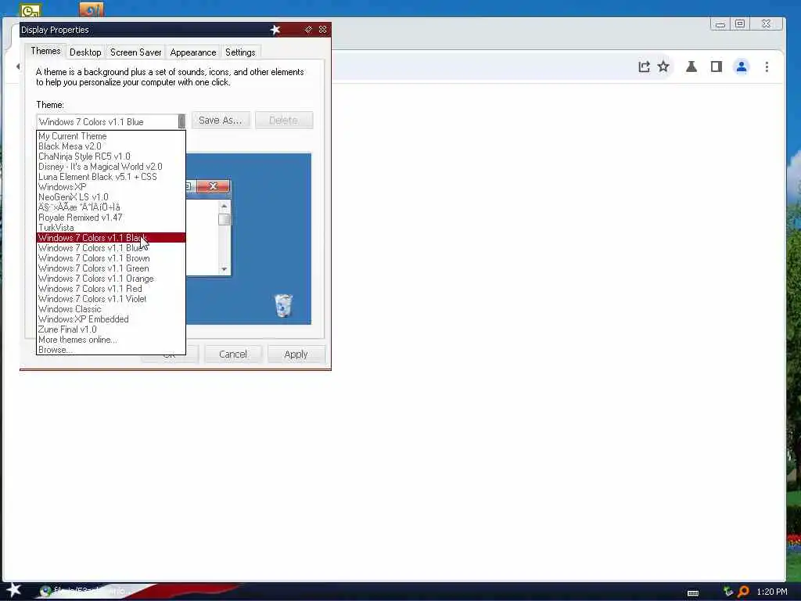This screenshot has width=801, height=601.
Task: Click the 1:20 PM taskbar clock
Action: 772,592
